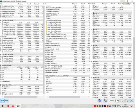Open the Windows notification center icon
The height and width of the screenshot is (108, 135).
click(132, 106)
